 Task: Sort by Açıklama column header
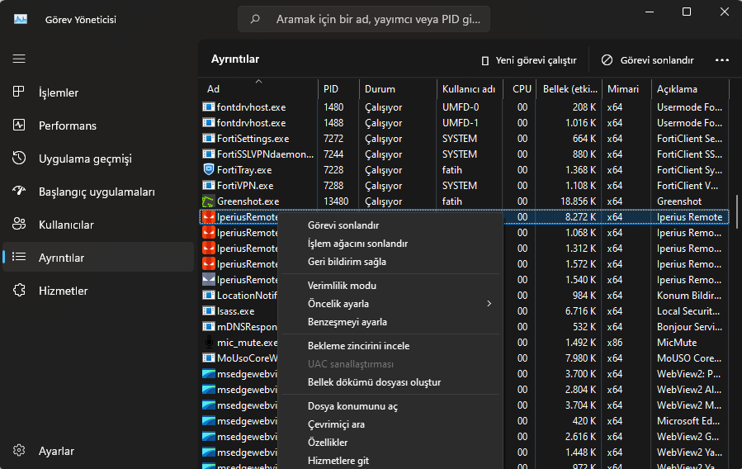click(690, 88)
